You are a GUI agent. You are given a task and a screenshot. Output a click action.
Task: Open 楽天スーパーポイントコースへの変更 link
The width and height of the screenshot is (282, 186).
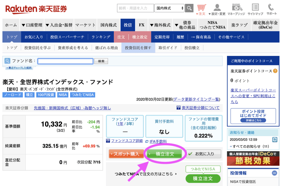[x=253, y=96]
